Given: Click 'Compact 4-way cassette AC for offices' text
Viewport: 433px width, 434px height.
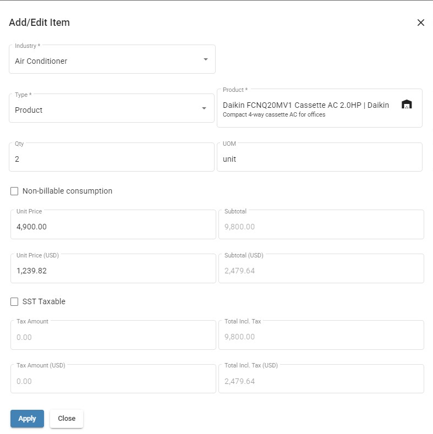Looking at the screenshot, I should coord(274,114).
